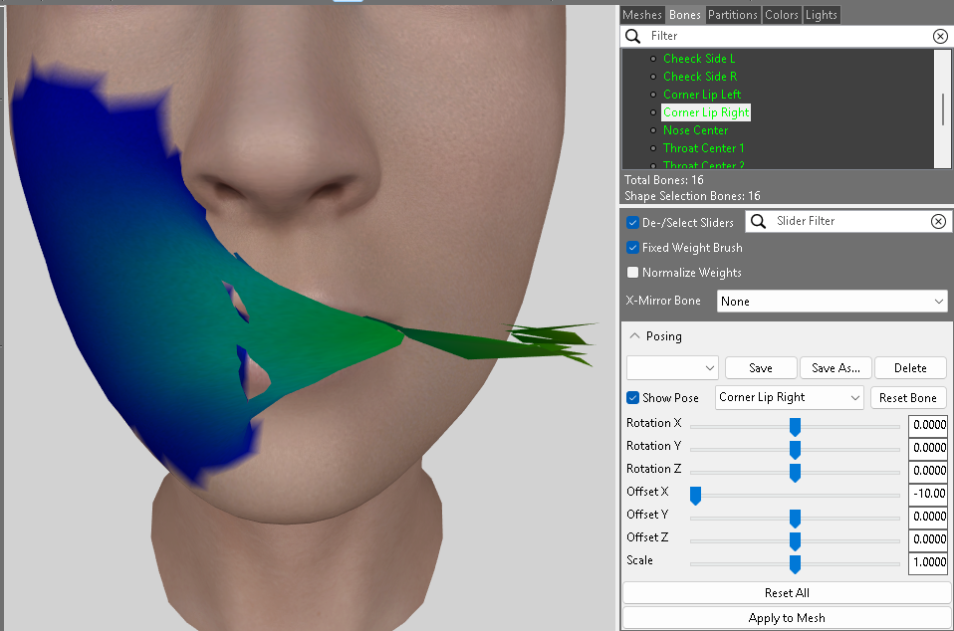The height and width of the screenshot is (631, 954).
Task: Click the Rotation Y slider handle
Action: (x=795, y=450)
